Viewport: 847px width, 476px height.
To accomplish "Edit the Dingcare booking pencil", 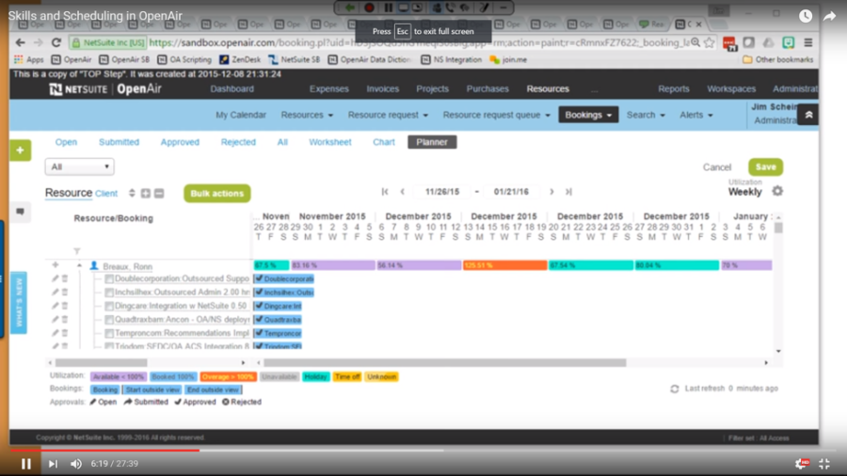I will (56, 306).
